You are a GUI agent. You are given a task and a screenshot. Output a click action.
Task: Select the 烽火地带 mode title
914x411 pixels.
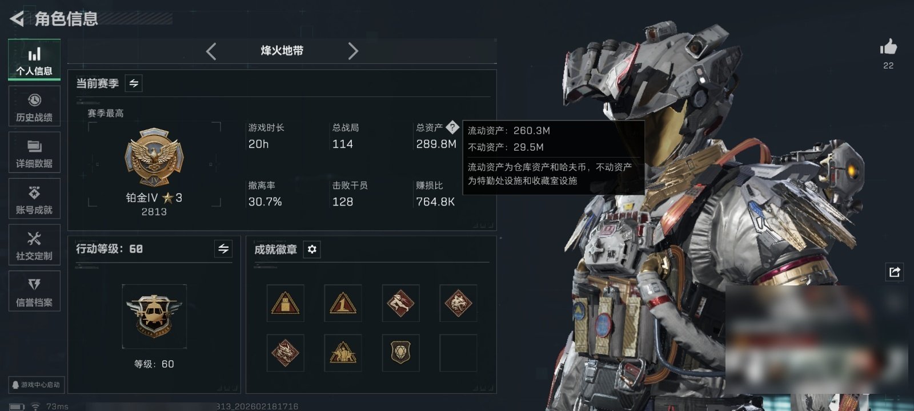[282, 51]
